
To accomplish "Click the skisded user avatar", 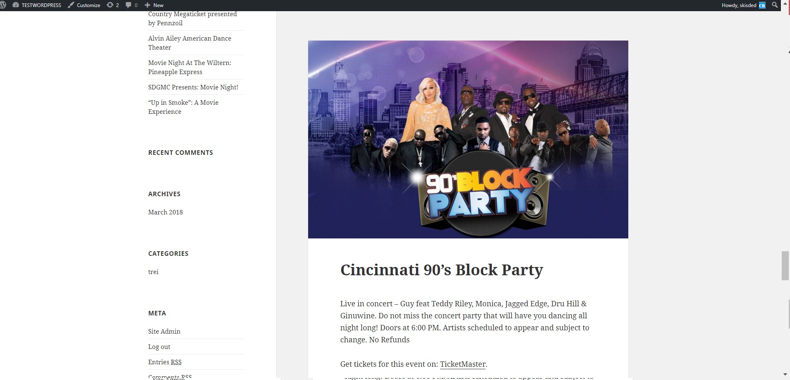I will pos(762,5).
